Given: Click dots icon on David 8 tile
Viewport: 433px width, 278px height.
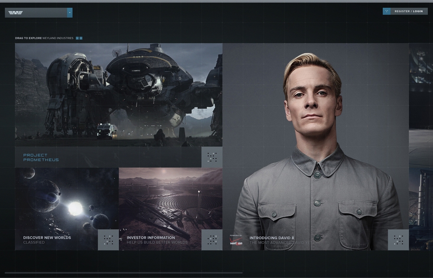Looking at the screenshot, I should tap(398, 240).
